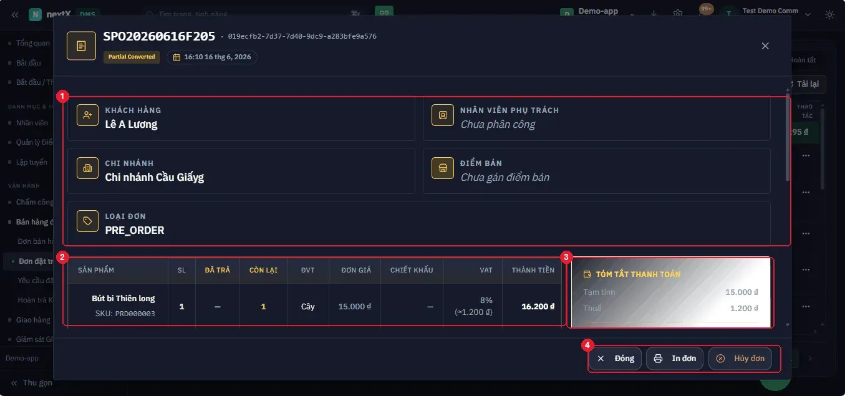Click SKU: PRD000003 under the product
Image resolution: width=845 pixels, height=396 pixels.
pyautogui.click(x=125, y=314)
